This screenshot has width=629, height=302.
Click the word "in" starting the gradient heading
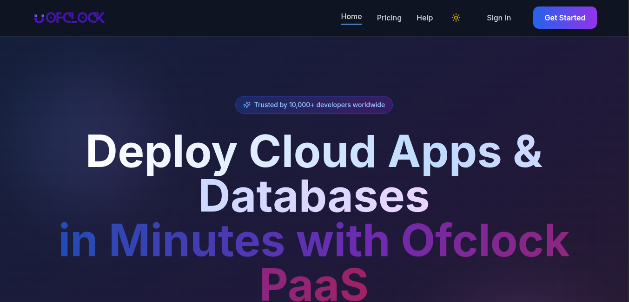[78, 241]
